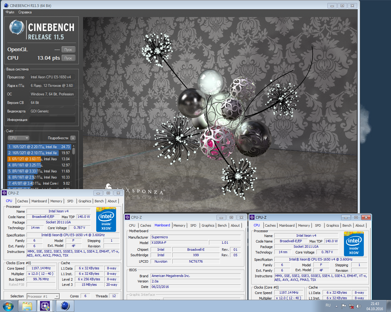
Task: Switch to Cinebench taskbar button
Action: coord(64,306)
